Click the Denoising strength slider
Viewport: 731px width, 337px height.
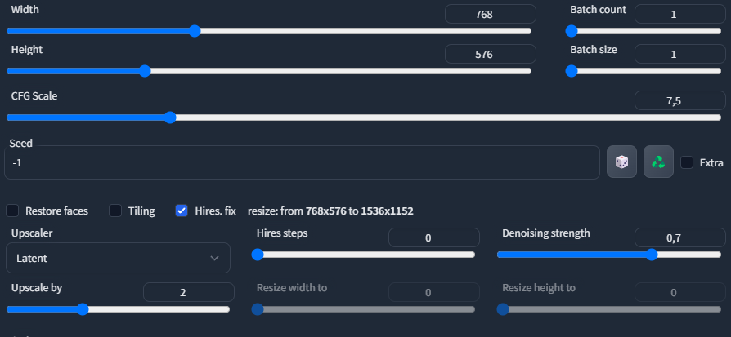[609, 255]
